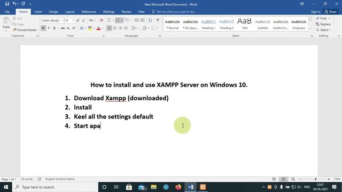The image size is (342, 192).
Task: Toggle Underline formatting
Action: point(54,28)
